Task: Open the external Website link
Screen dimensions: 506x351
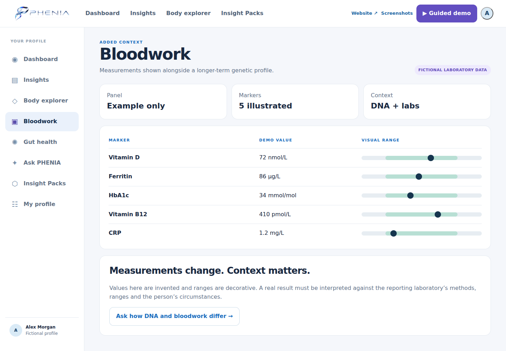Action: click(364, 13)
